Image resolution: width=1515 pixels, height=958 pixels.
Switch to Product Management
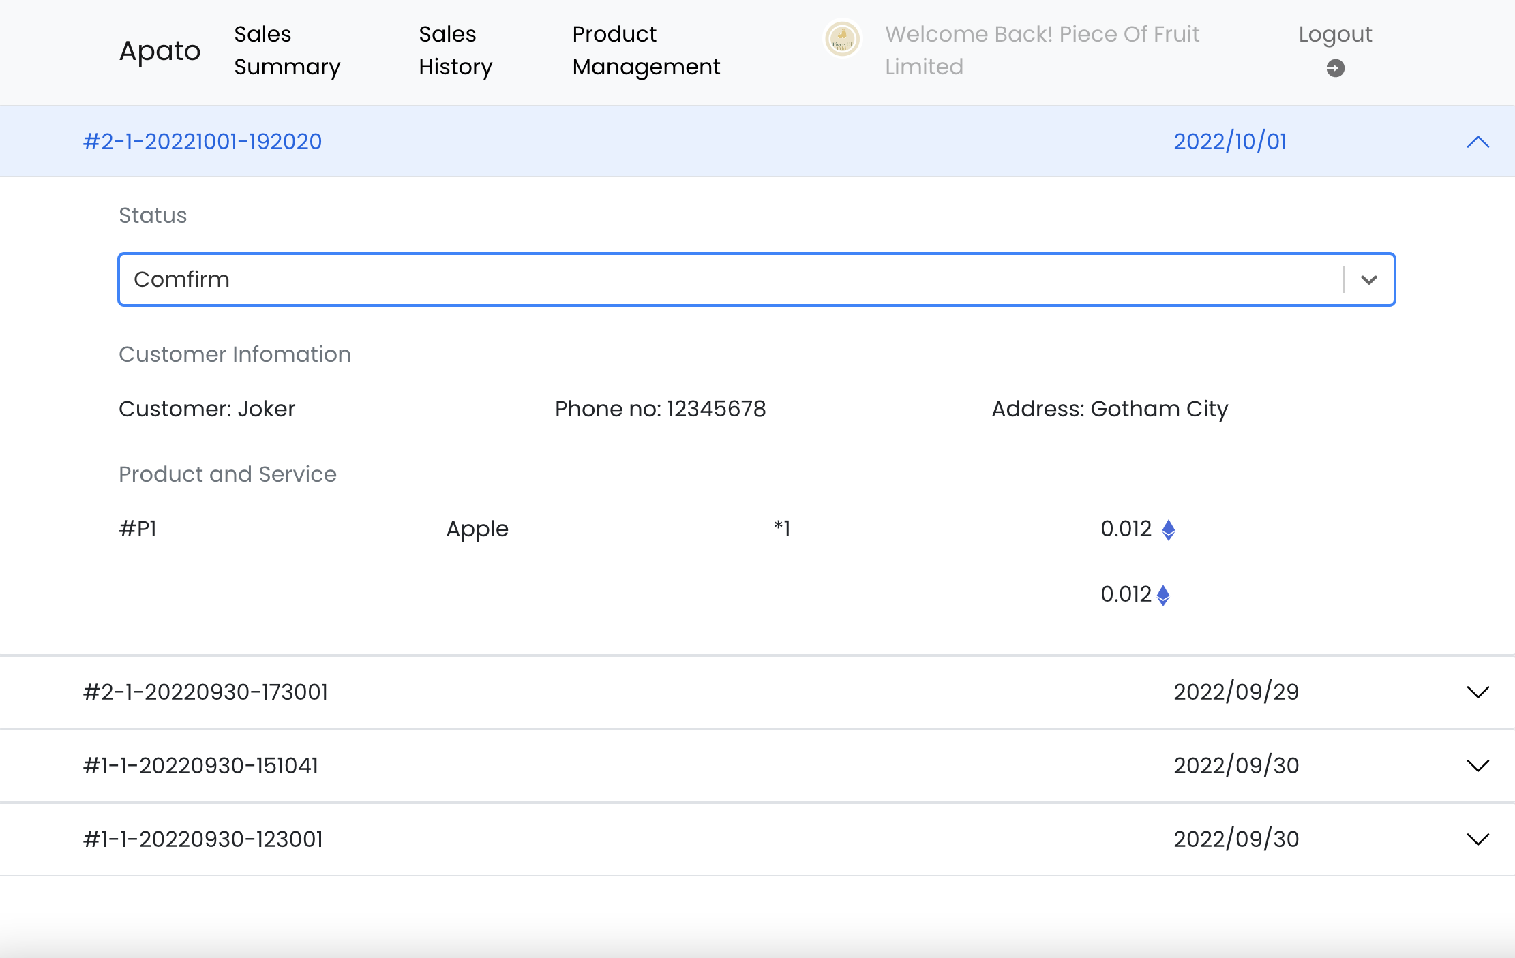(x=646, y=50)
